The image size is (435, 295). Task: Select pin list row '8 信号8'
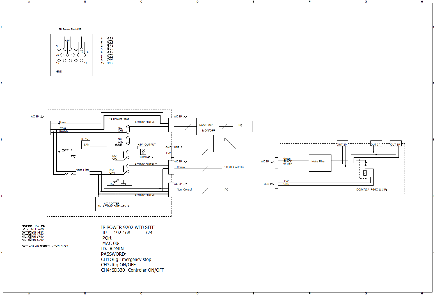click(x=107, y=58)
